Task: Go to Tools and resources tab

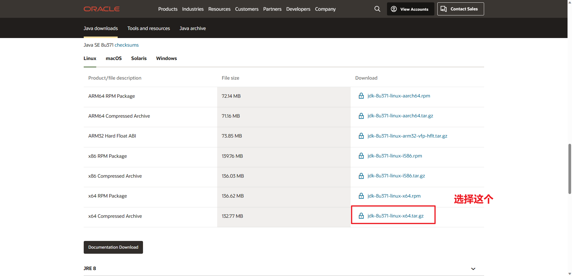Action: 149,28
